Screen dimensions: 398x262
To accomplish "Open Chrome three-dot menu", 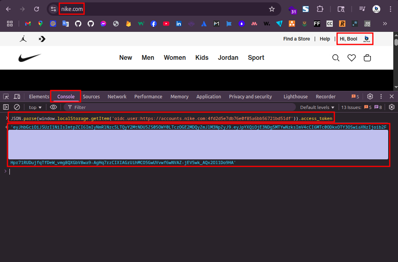I will click(x=391, y=9).
